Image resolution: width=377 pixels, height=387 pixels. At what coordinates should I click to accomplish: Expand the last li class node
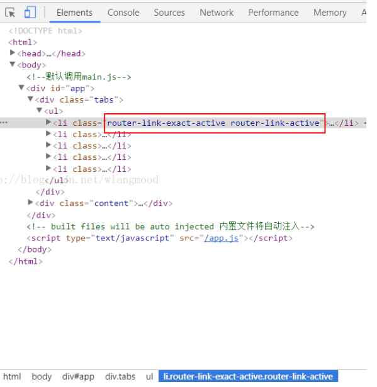point(48,168)
